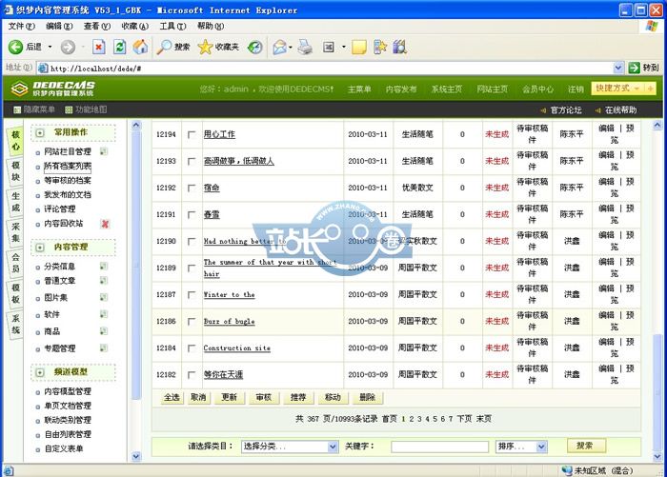The image size is (667, 477).
Task: Check the box for article 12193
Action: (192, 161)
